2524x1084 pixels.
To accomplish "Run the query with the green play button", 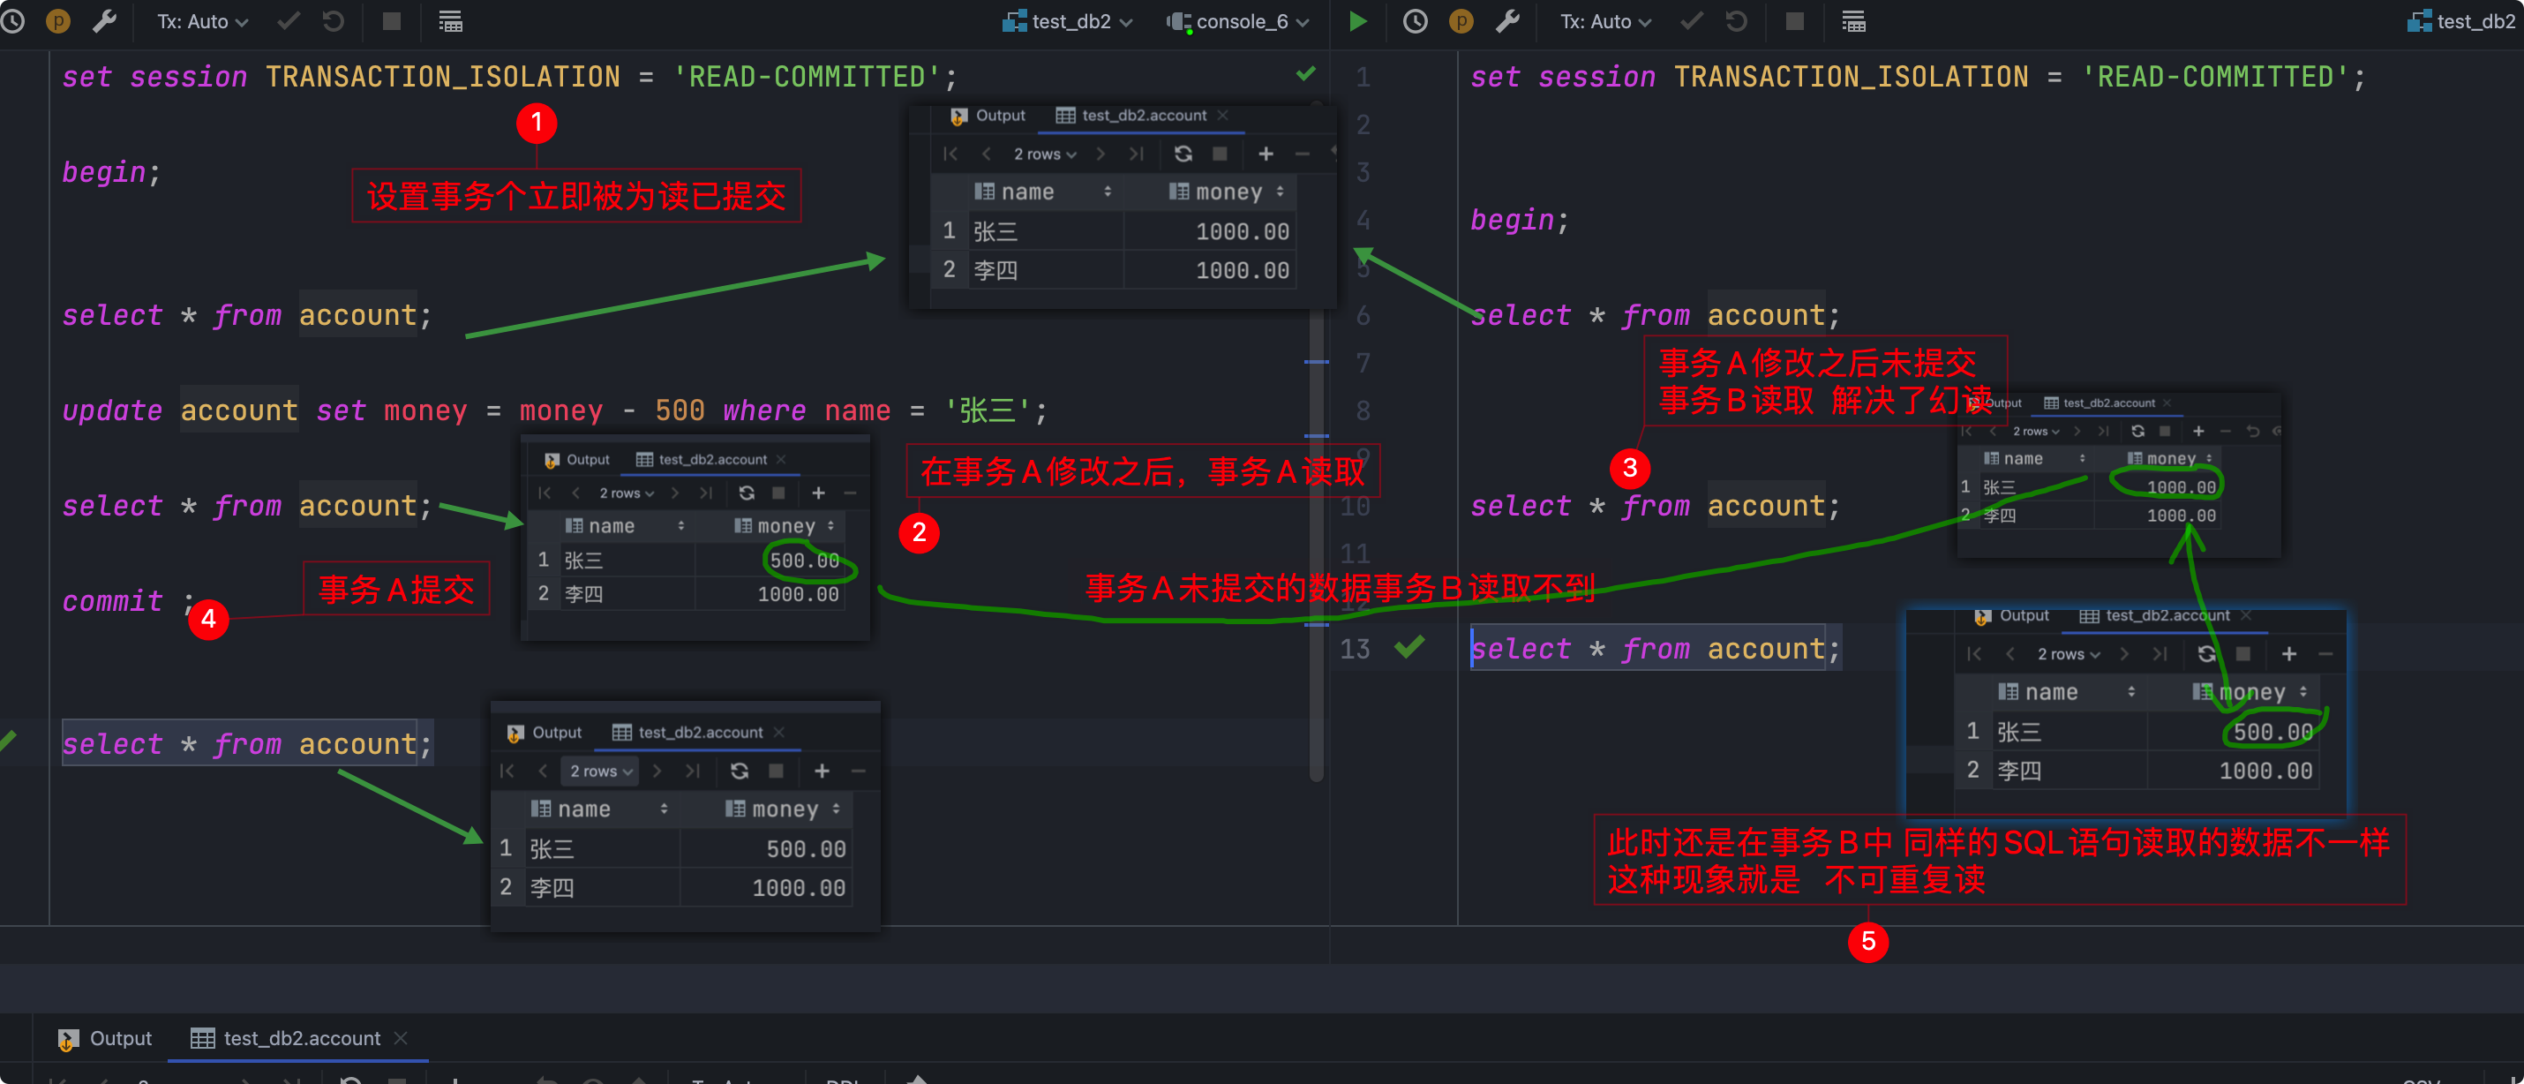I will (1357, 21).
